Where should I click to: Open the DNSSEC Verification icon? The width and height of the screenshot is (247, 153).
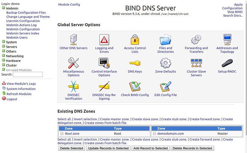pyautogui.click(x=73, y=86)
